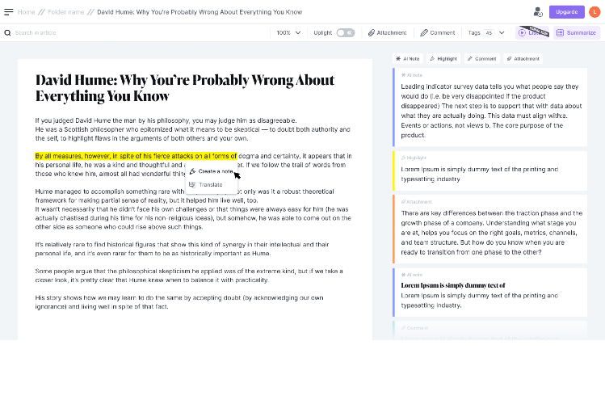Image resolution: width=605 pixels, height=404 pixels.
Task: Click the paragraph starting 'It's relatively rare'
Action: [182, 249]
